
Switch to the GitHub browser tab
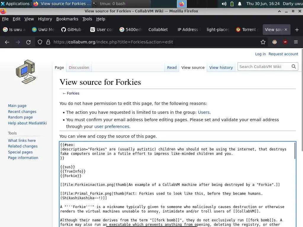(73, 30)
